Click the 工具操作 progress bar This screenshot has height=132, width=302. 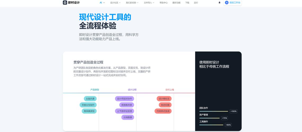(x=211, y=125)
